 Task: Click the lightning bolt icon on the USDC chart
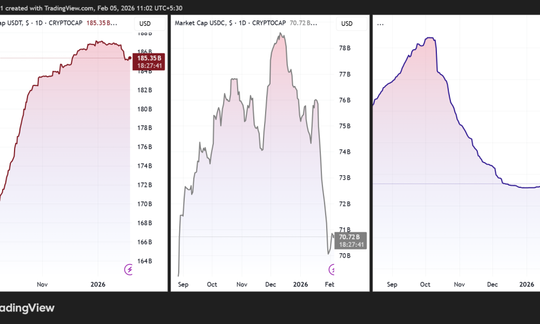click(333, 268)
